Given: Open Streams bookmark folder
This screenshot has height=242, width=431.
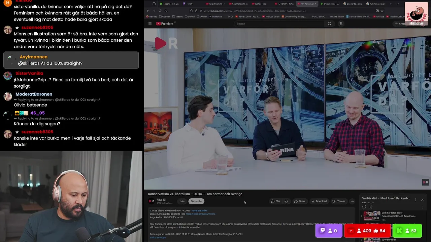Looking at the screenshot, I should click(177, 16).
